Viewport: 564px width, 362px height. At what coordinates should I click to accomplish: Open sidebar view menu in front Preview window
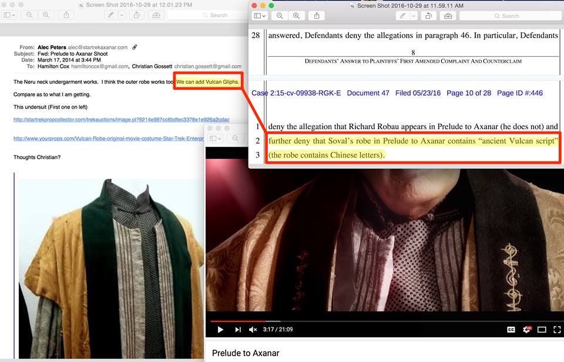260,16
